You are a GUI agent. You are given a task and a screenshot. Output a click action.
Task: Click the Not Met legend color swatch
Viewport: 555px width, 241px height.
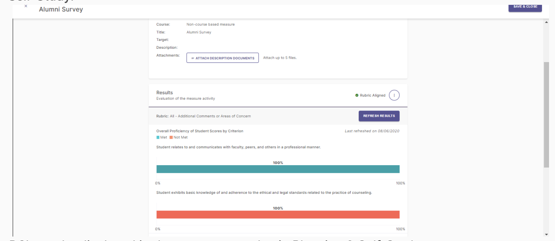tap(171, 138)
